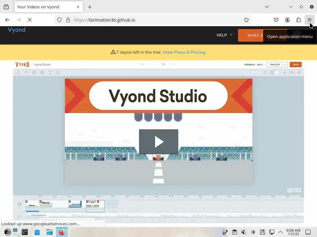Open the openSUSE application launcher
317x237 pixels.
click(x=7, y=232)
